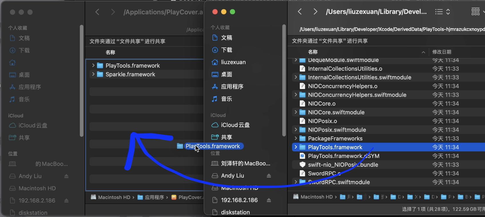Eject Andy Liu in front window sidebar
The width and height of the screenshot is (485, 217).
pos(269,176)
